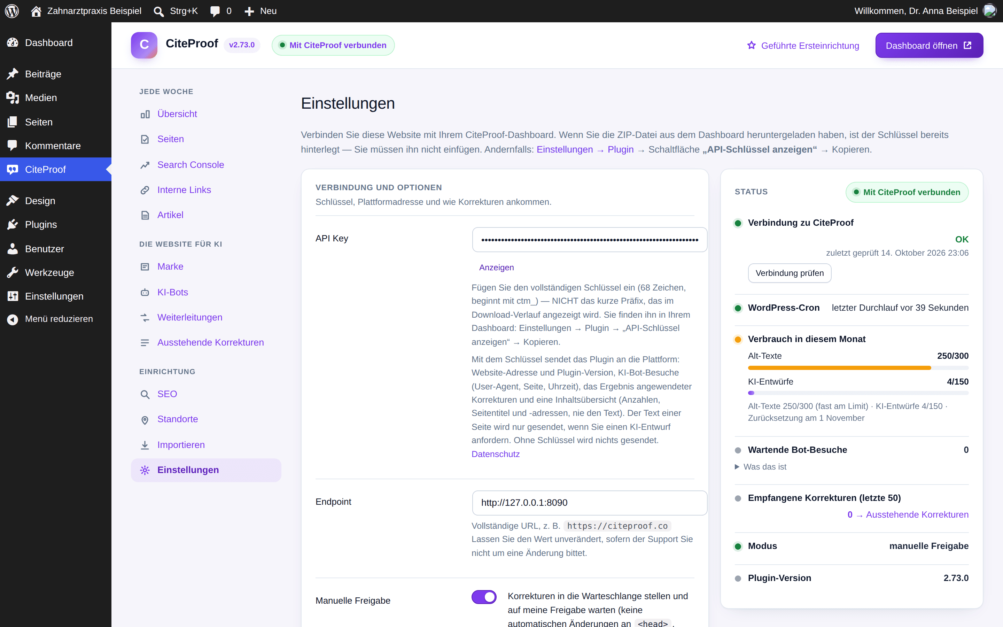Click the v2.73.0 version badge

pos(242,45)
